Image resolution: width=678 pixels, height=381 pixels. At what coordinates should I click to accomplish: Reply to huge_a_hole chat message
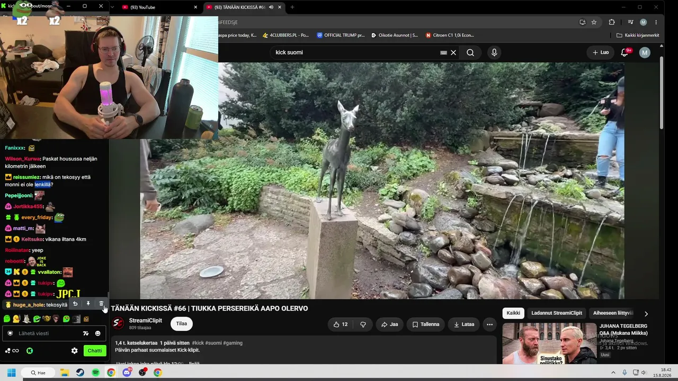click(75, 304)
